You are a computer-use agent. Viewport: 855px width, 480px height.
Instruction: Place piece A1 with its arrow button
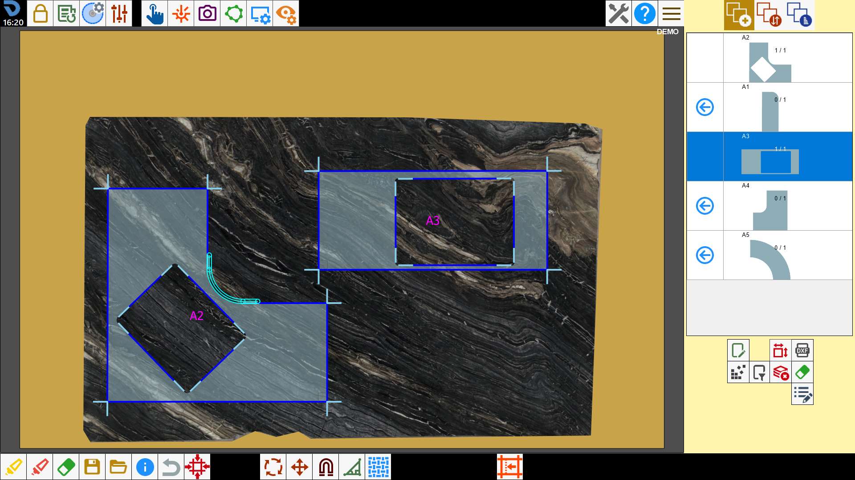click(705, 107)
